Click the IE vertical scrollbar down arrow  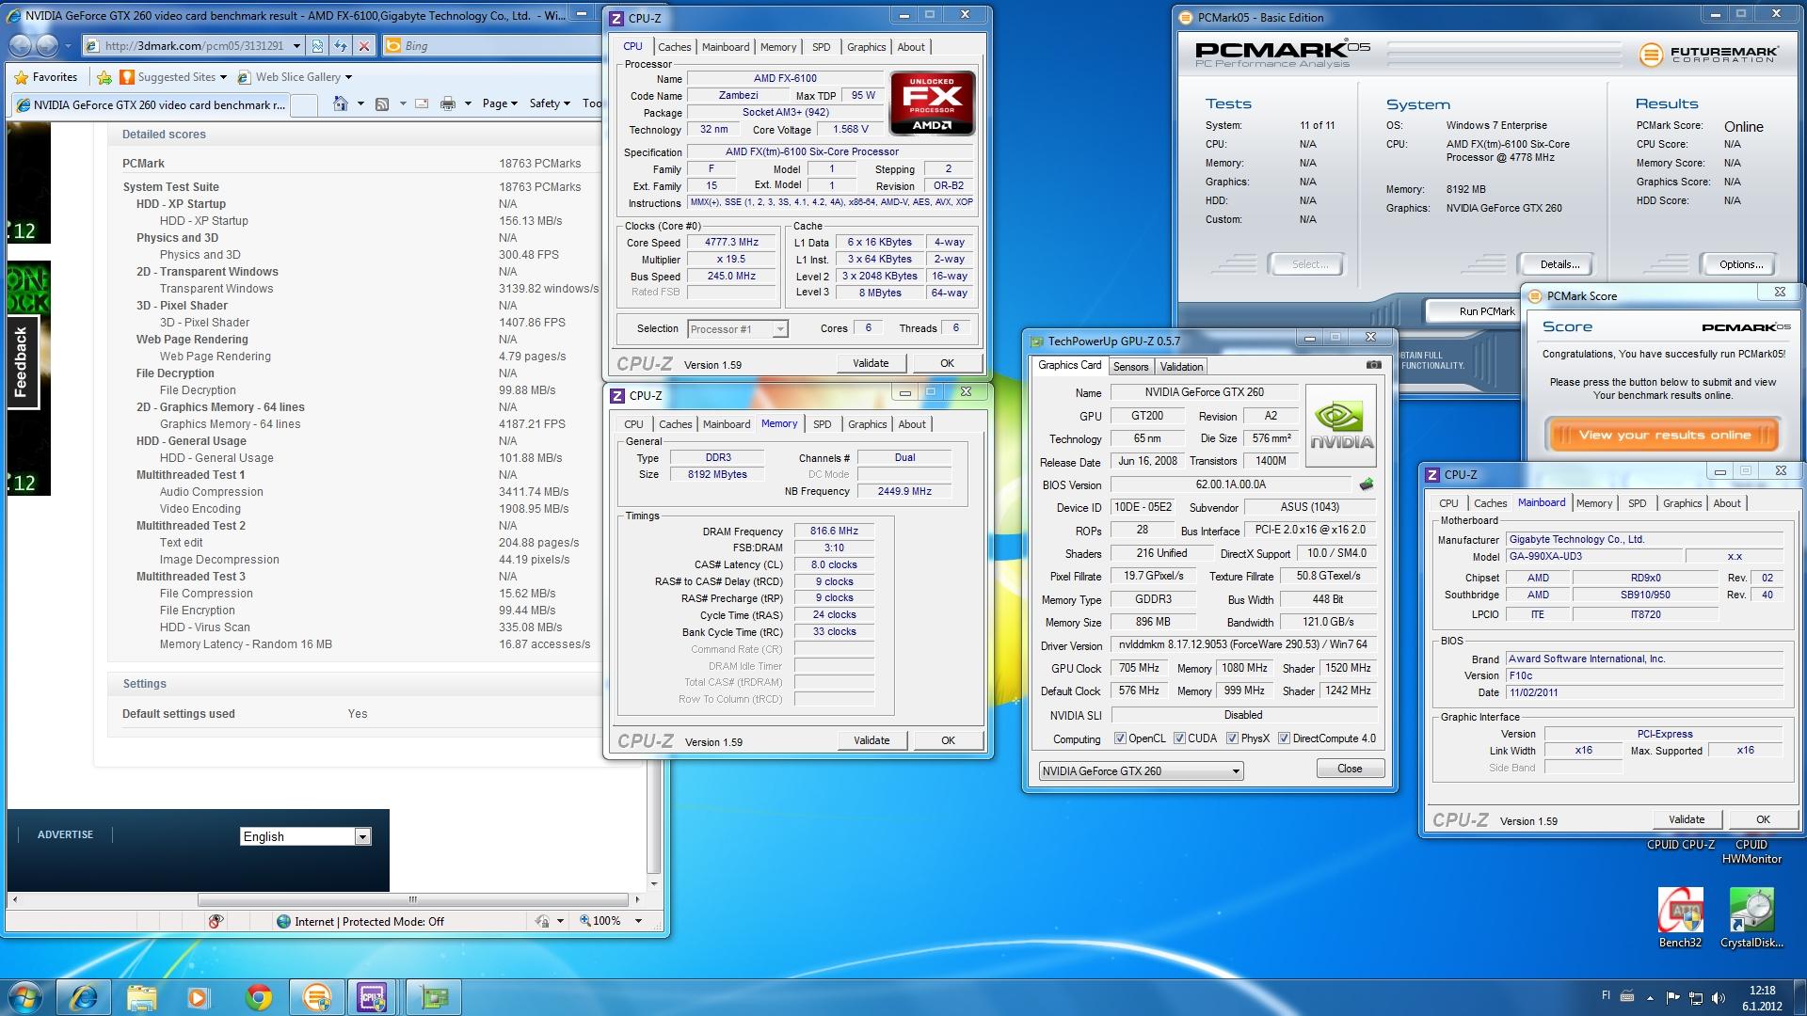click(x=655, y=884)
